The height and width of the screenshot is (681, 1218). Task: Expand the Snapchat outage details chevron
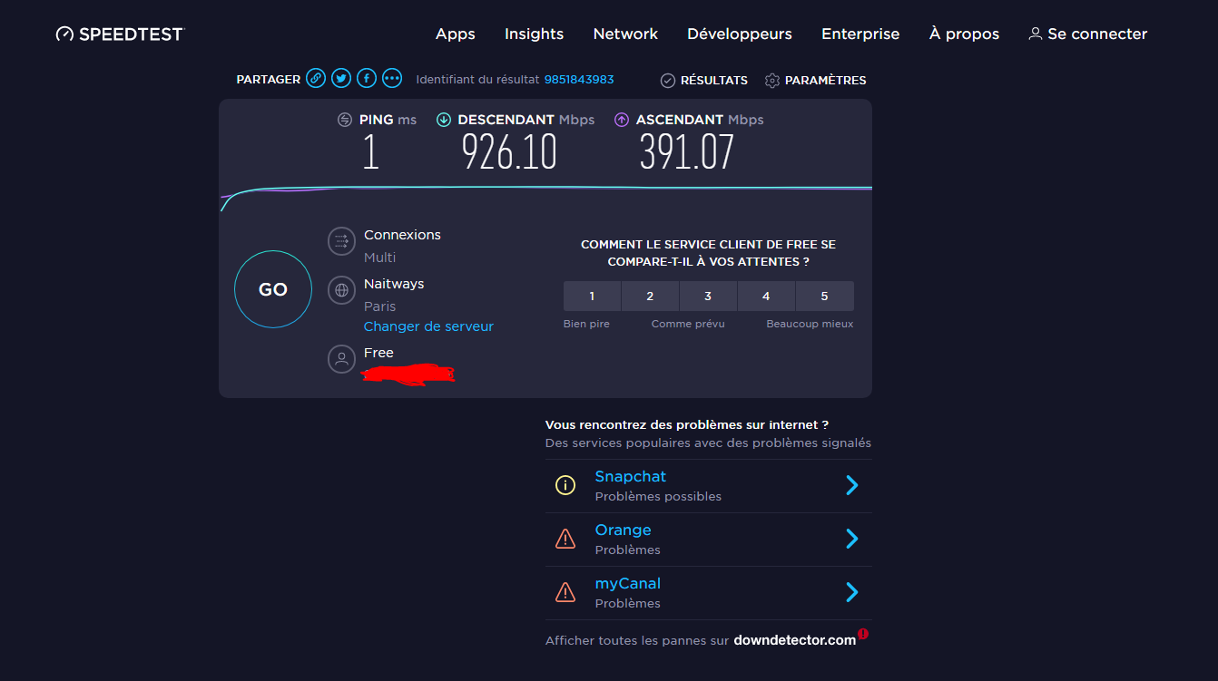852,485
